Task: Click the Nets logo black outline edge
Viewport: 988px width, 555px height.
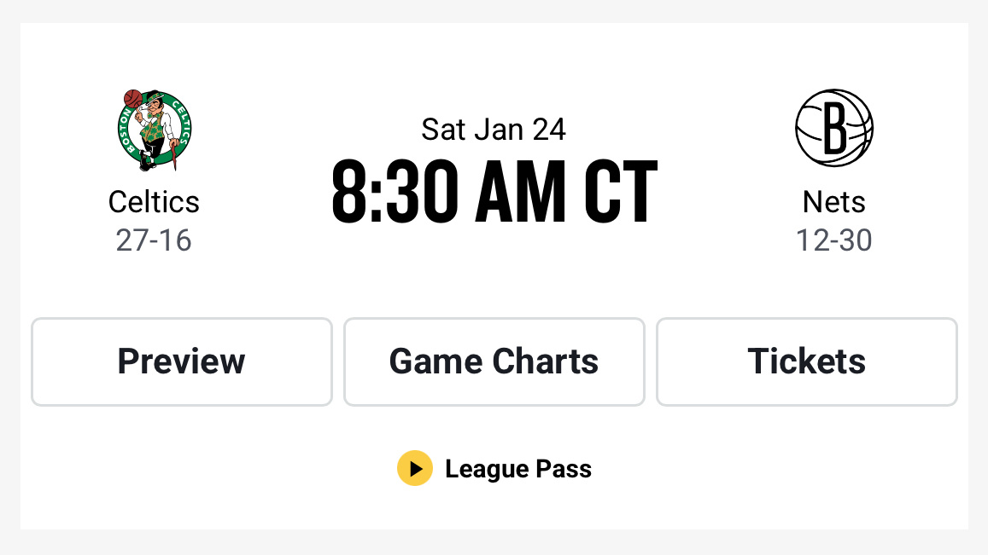Action: point(797,129)
